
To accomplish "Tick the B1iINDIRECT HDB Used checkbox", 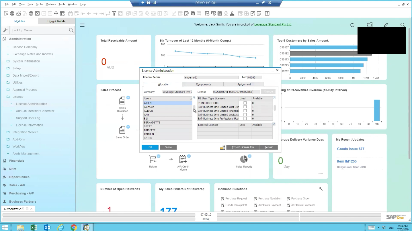I will tap(245, 103).
